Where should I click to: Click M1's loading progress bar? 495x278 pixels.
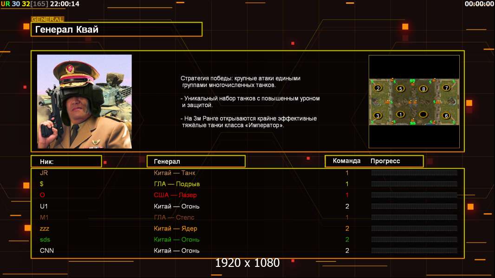(x=414, y=217)
